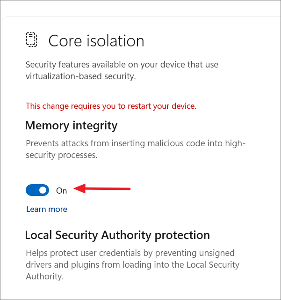Click the Local Security Authority protection heading
Screen dimensions: 281x300
[117, 235]
